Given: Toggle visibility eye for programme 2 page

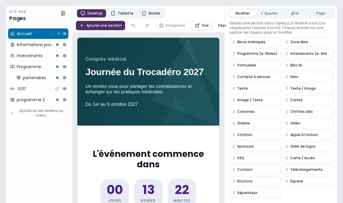Looking at the screenshot, I should point(65,100).
